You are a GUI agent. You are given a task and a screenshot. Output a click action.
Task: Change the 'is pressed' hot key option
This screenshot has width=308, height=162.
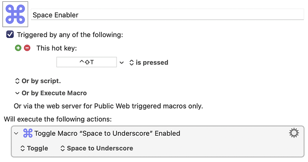pos(149,62)
